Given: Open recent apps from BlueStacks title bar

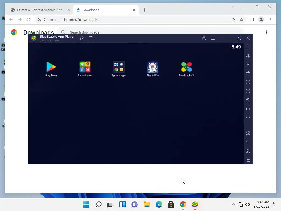Looking at the screenshot, I should pyautogui.click(x=91, y=38).
